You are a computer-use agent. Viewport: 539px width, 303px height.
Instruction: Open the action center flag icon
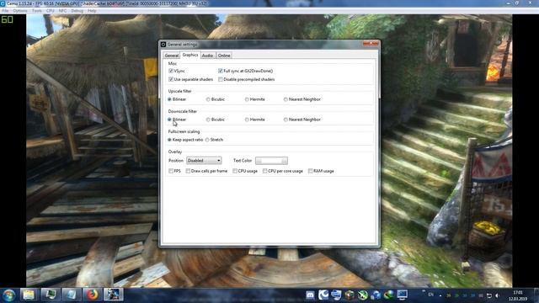[488, 295]
